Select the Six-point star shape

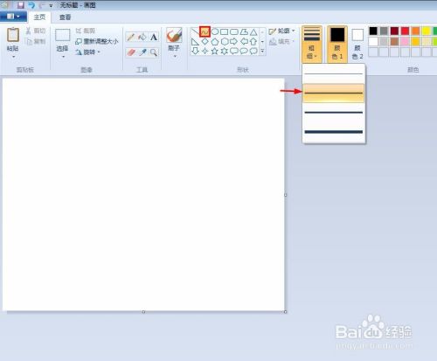[225, 51]
